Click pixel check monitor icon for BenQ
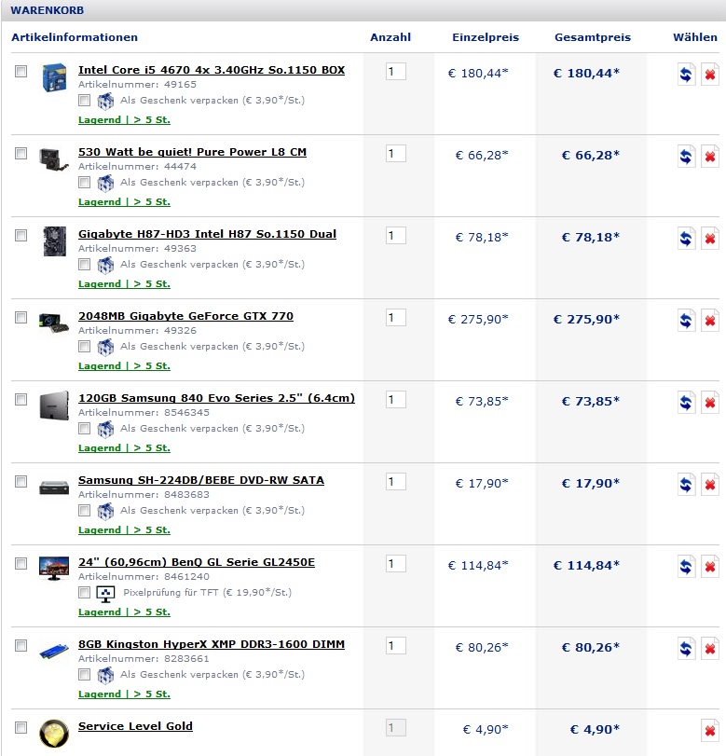 pyautogui.click(x=105, y=594)
